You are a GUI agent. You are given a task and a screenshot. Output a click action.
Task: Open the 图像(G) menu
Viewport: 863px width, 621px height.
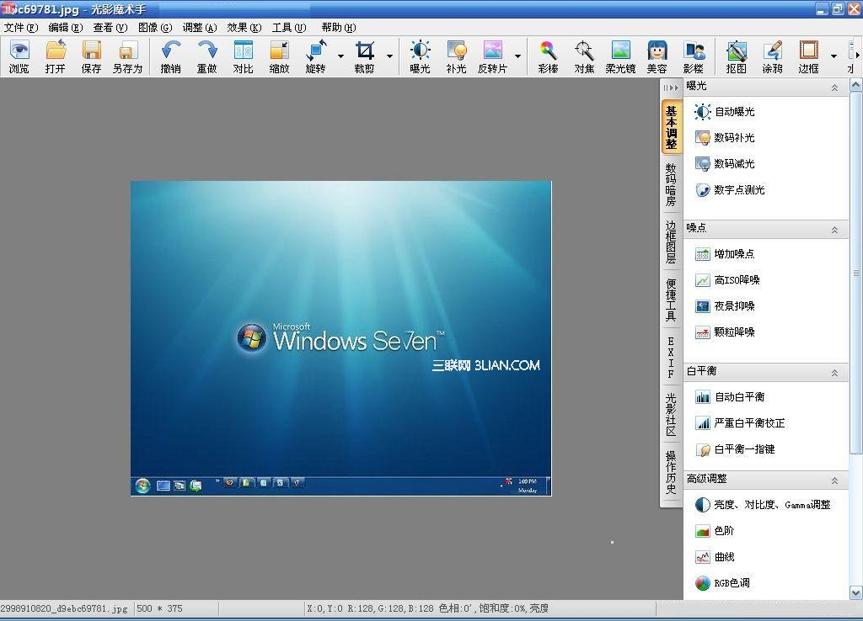[x=155, y=28]
